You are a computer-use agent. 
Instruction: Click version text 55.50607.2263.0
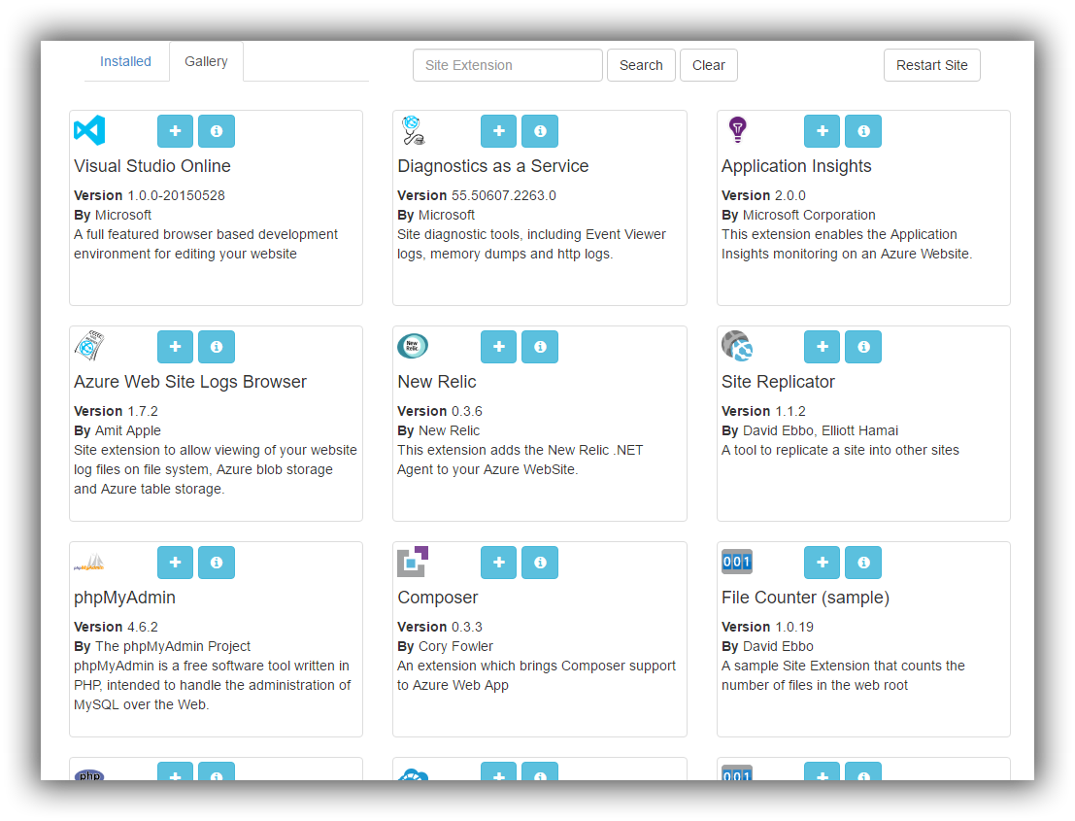[x=504, y=195]
